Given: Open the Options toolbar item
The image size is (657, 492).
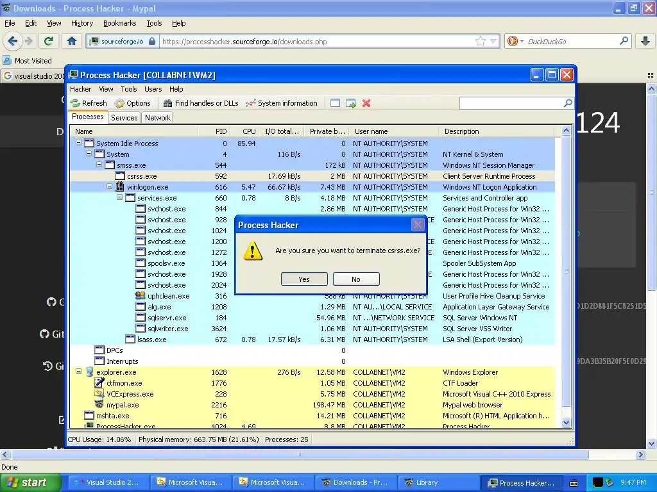Looking at the screenshot, I should coord(133,103).
